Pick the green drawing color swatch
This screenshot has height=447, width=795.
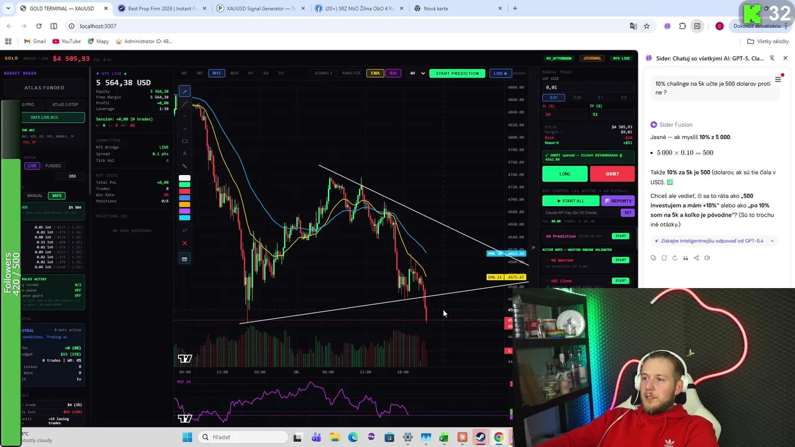(x=184, y=184)
